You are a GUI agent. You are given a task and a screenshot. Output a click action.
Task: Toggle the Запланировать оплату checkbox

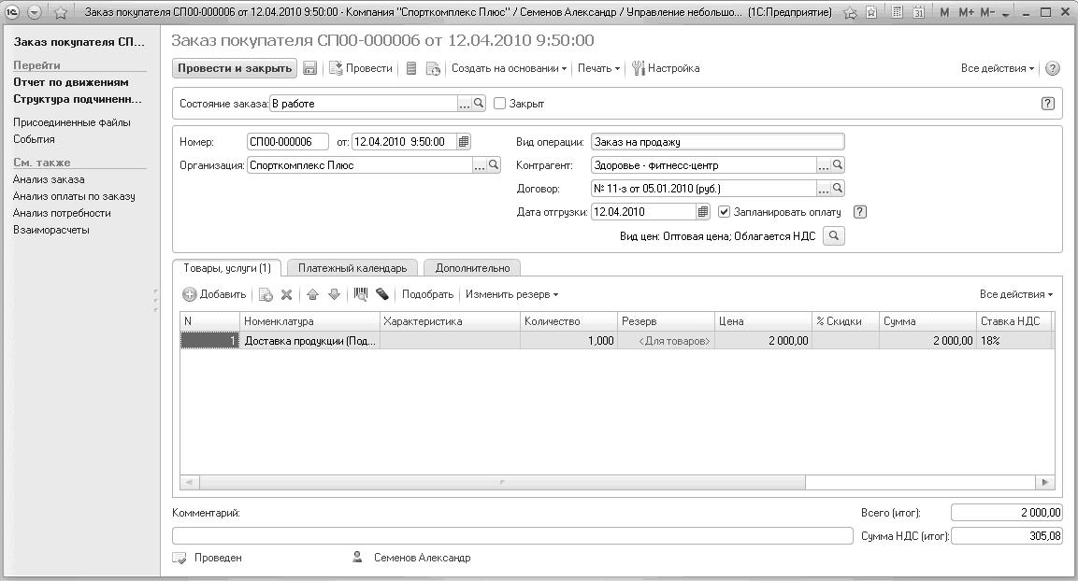[x=724, y=211]
